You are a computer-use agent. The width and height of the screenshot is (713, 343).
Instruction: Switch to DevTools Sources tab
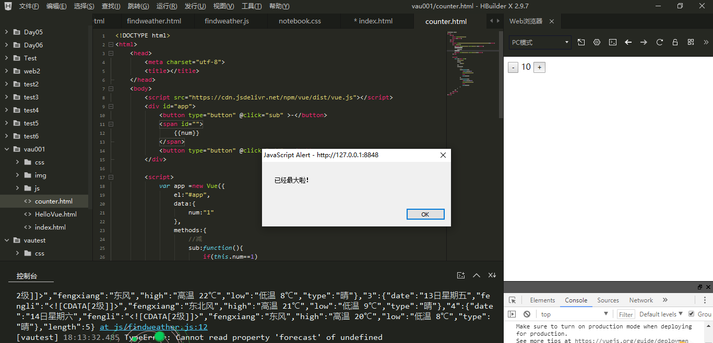pos(608,300)
